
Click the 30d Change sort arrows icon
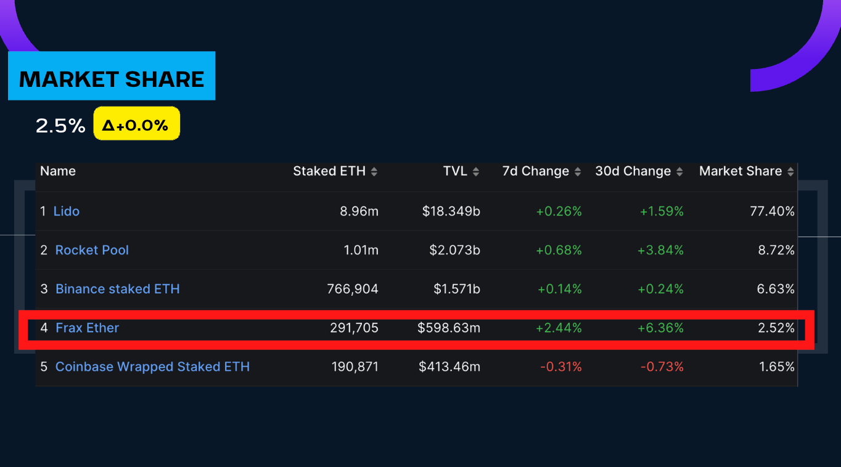coord(679,172)
